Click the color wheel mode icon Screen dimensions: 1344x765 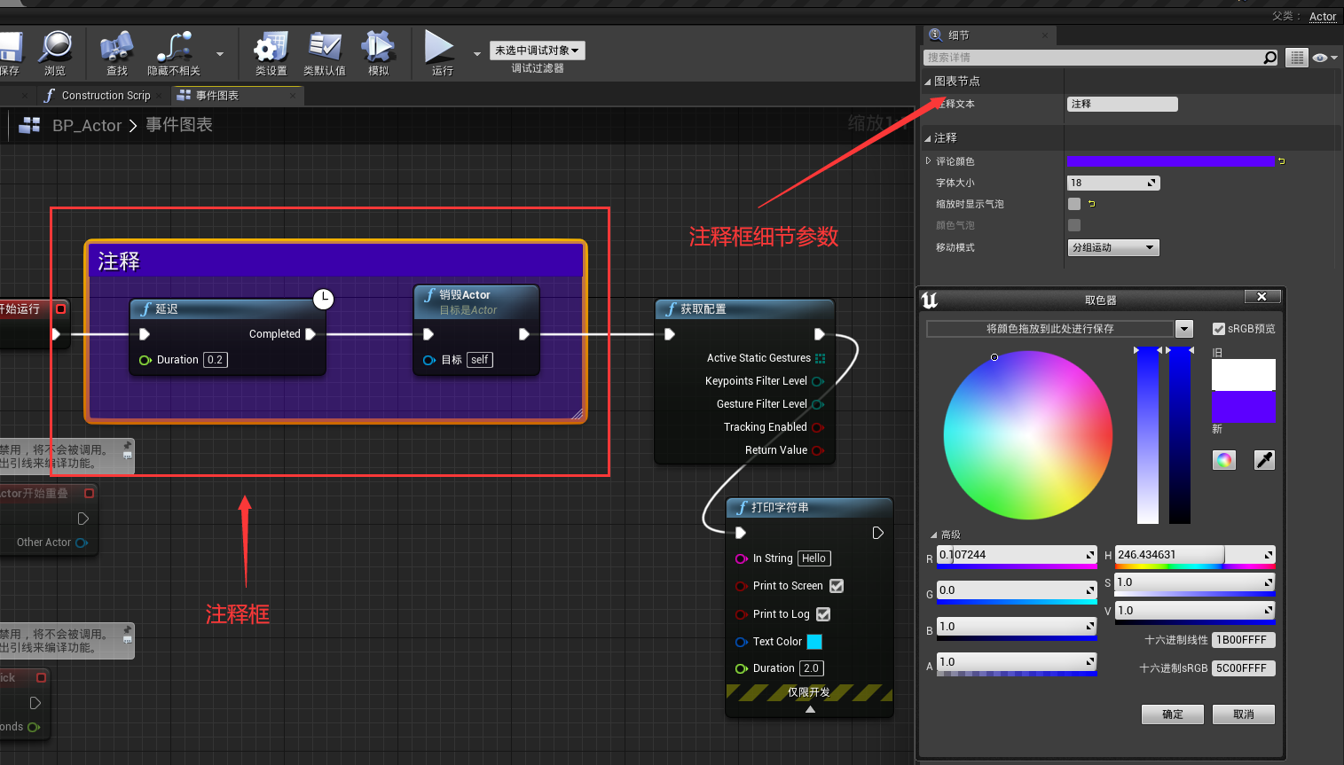click(1224, 459)
